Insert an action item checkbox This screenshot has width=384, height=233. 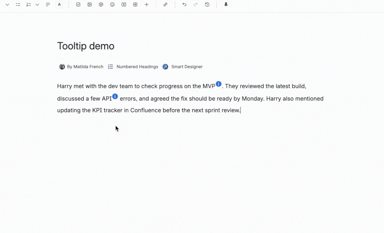[x=78, y=4]
